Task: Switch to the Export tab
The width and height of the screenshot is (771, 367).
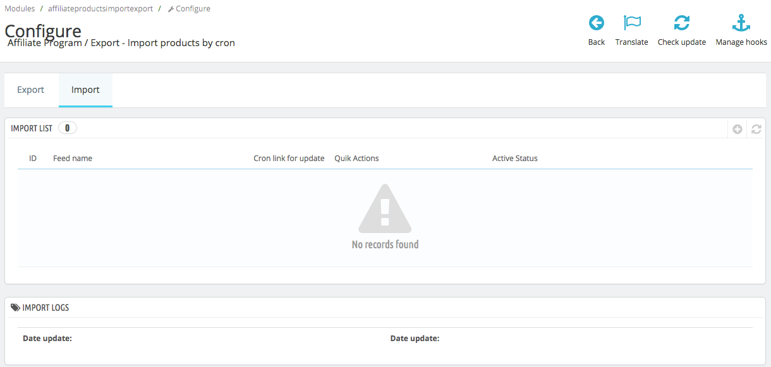Action: tap(30, 90)
